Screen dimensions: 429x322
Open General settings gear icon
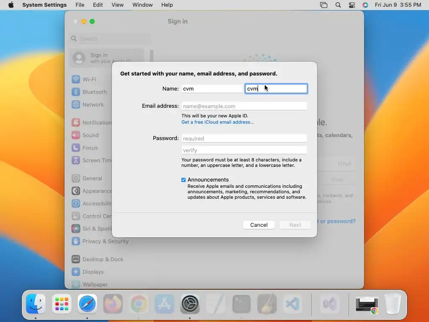76,179
